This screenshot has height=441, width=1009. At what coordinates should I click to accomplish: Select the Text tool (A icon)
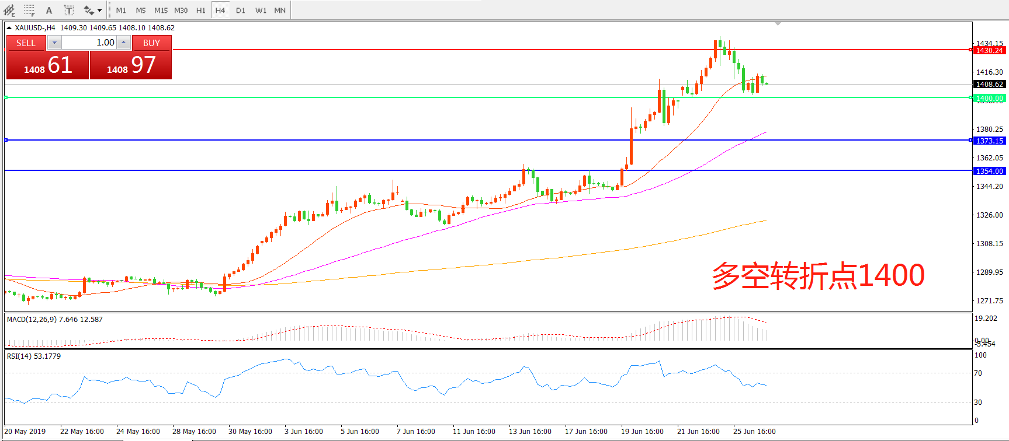point(49,10)
